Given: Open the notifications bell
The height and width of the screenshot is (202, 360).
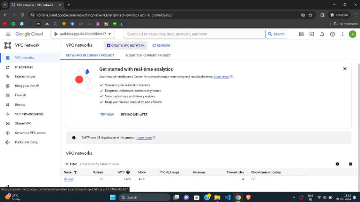Looking at the screenshot, I should click(x=322, y=34).
